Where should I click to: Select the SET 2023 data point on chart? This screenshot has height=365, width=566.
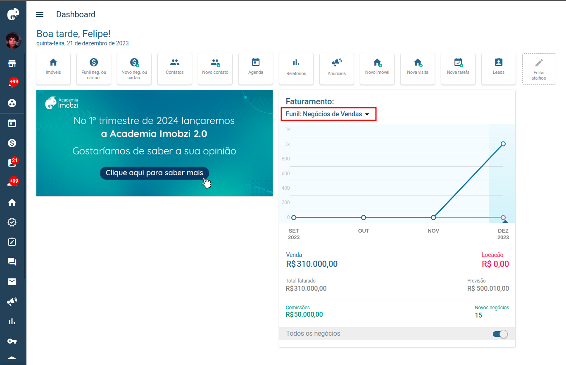click(294, 217)
